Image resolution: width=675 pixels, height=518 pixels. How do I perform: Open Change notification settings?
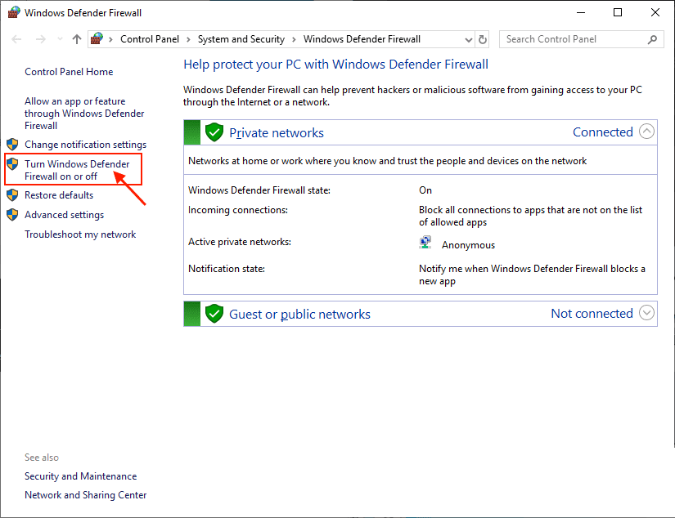(x=85, y=145)
